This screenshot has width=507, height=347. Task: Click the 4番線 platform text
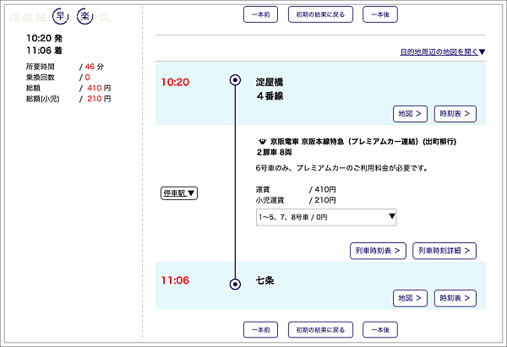click(x=270, y=96)
